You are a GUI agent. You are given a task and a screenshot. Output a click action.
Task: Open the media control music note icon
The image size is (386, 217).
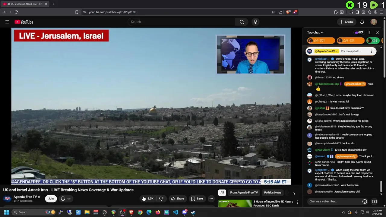coord(351,12)
